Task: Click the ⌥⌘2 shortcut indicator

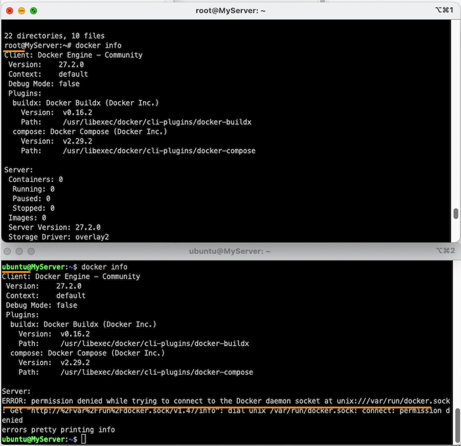Action: 445,251
